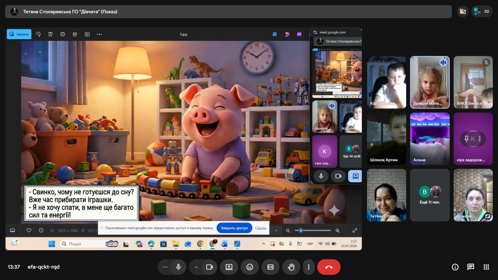This screenshot has height=280, width=498.
Task: Open the "Ещё 11 чел." participants tile
Action: point(430,195)
